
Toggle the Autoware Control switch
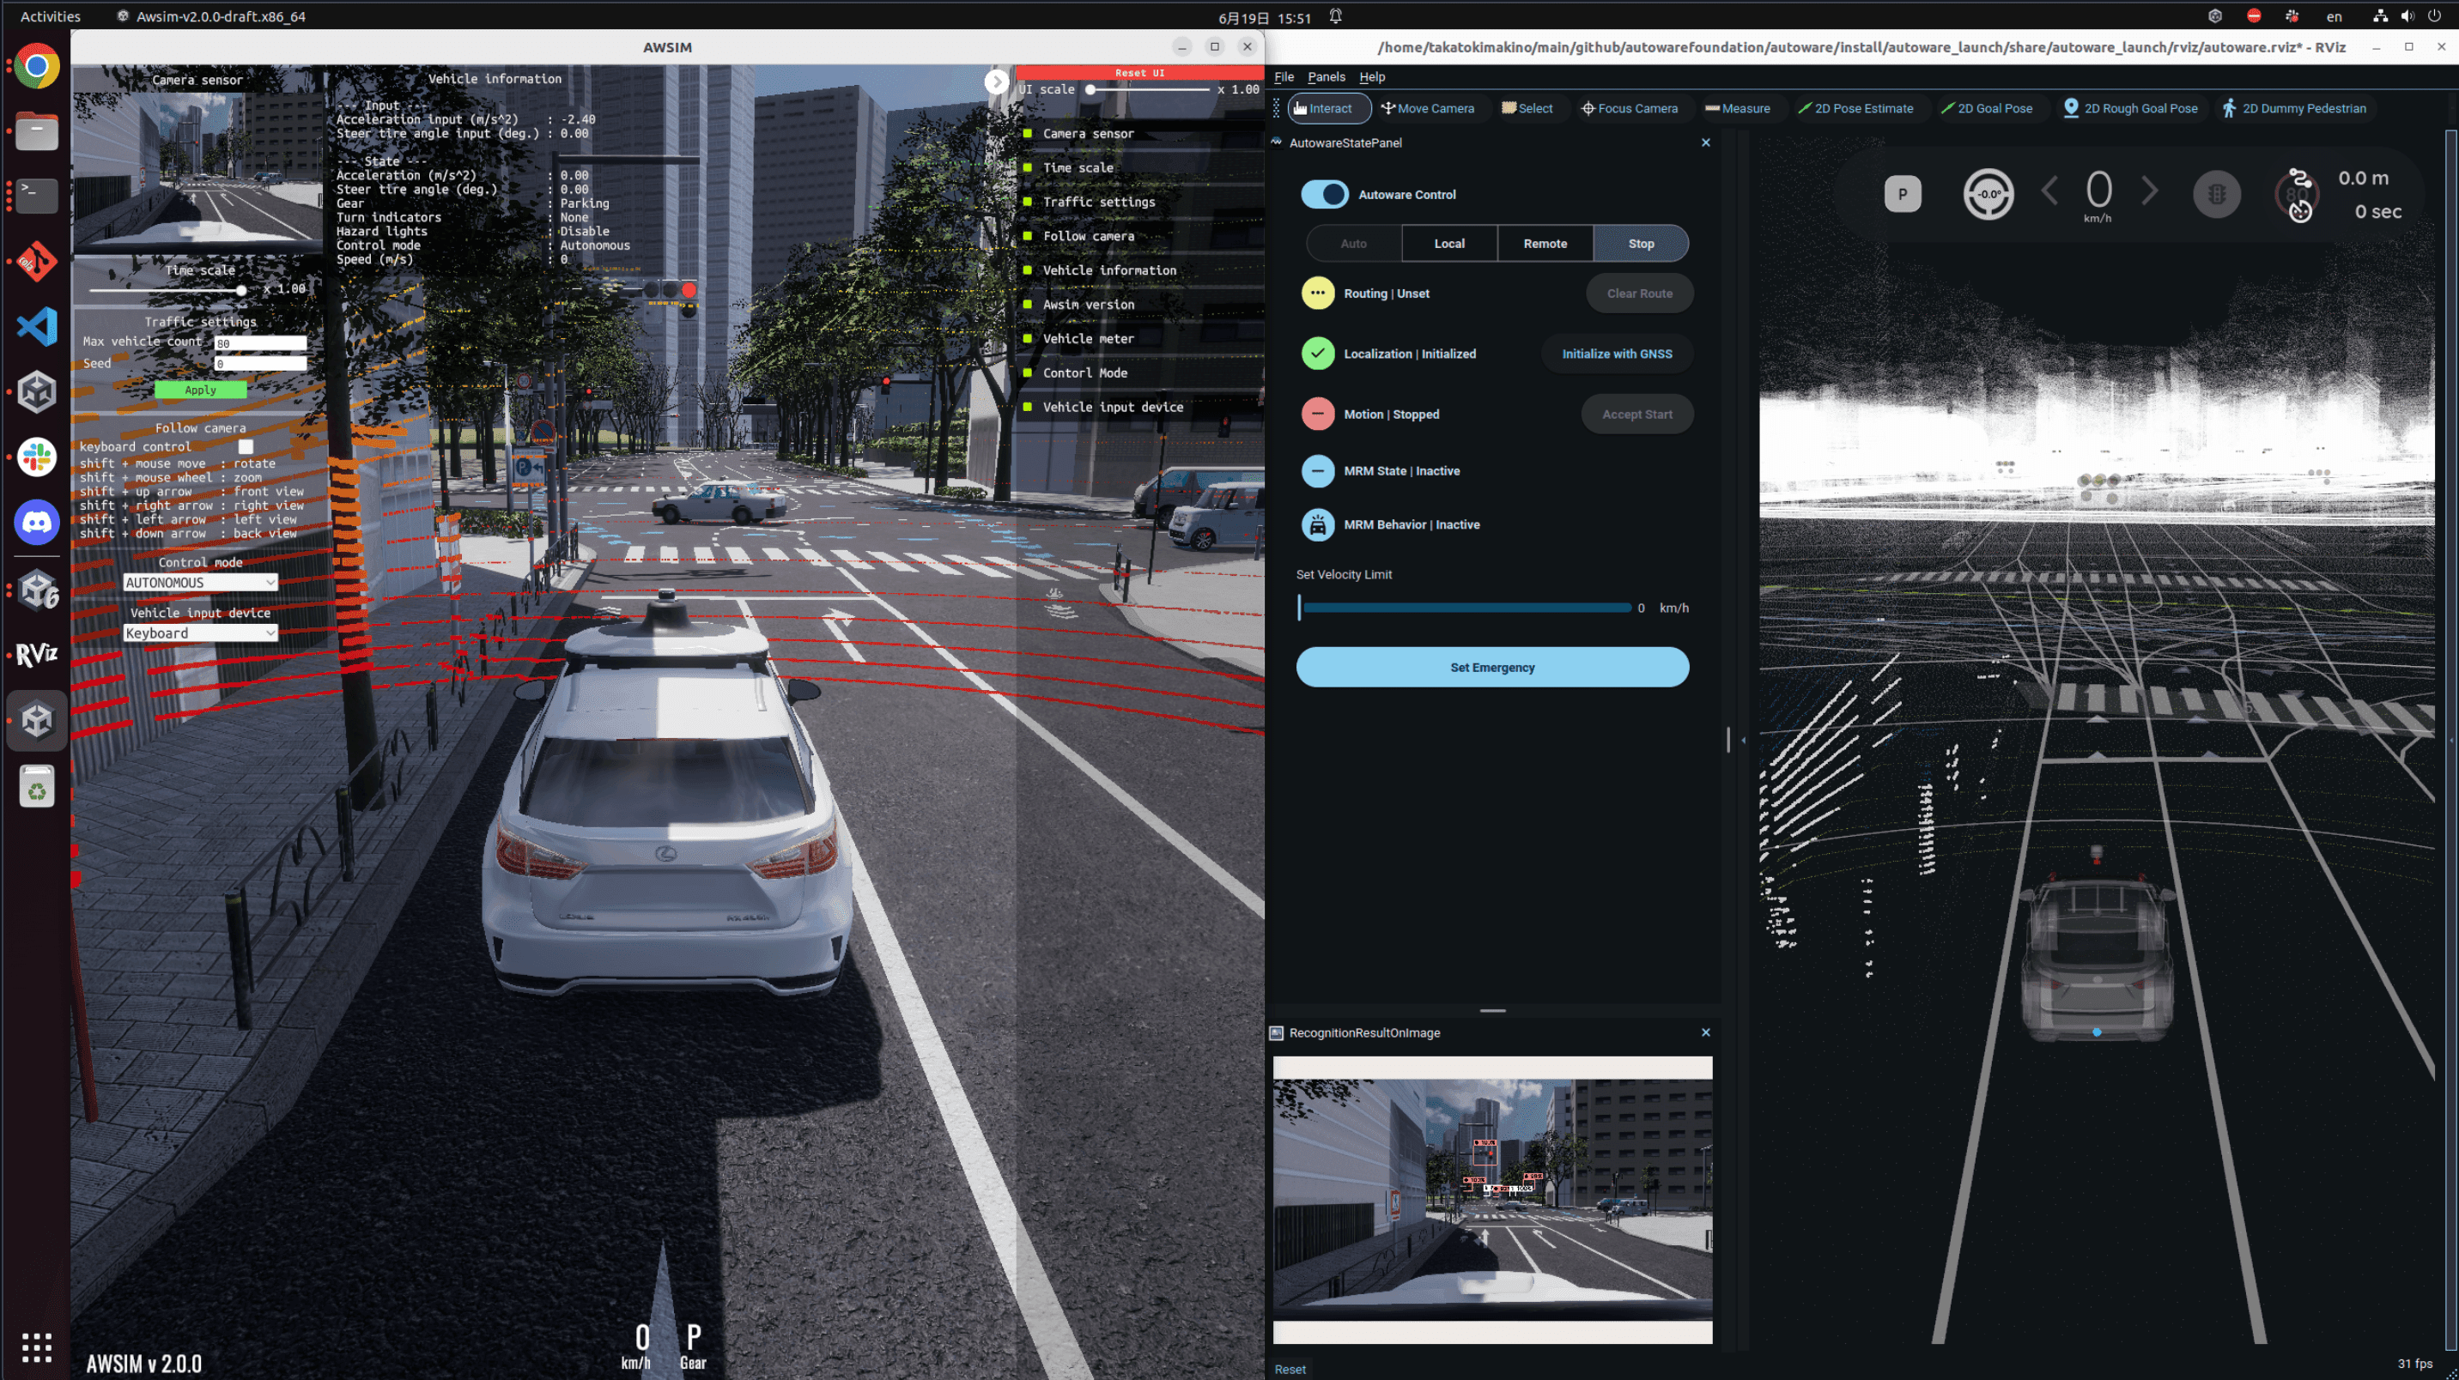pyautogui.click(x=1325, y=194)
